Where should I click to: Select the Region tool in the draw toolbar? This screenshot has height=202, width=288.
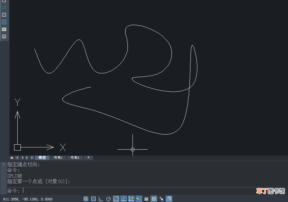click(4, 22)
